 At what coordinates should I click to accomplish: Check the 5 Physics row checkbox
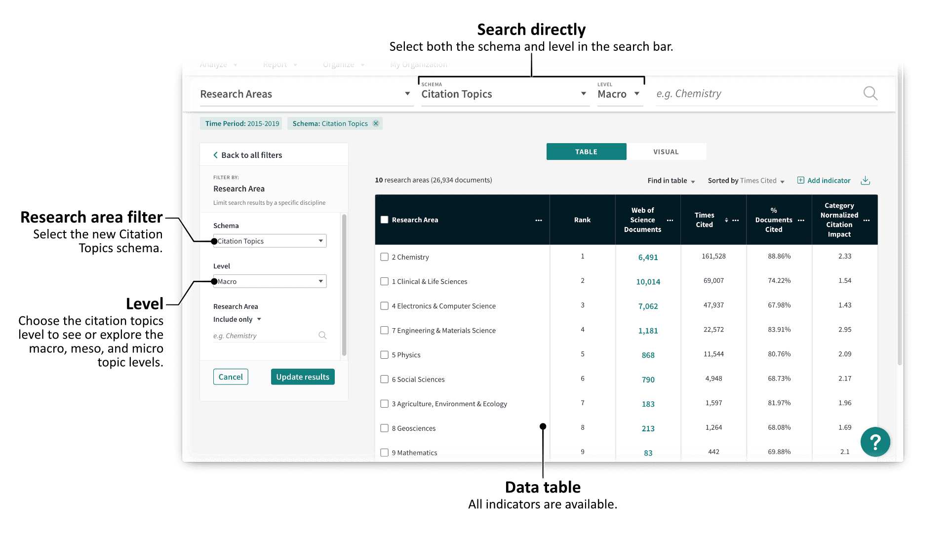384,355
